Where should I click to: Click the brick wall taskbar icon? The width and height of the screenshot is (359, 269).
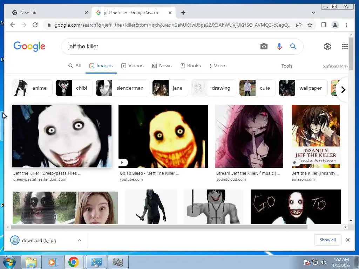[118, 262]
